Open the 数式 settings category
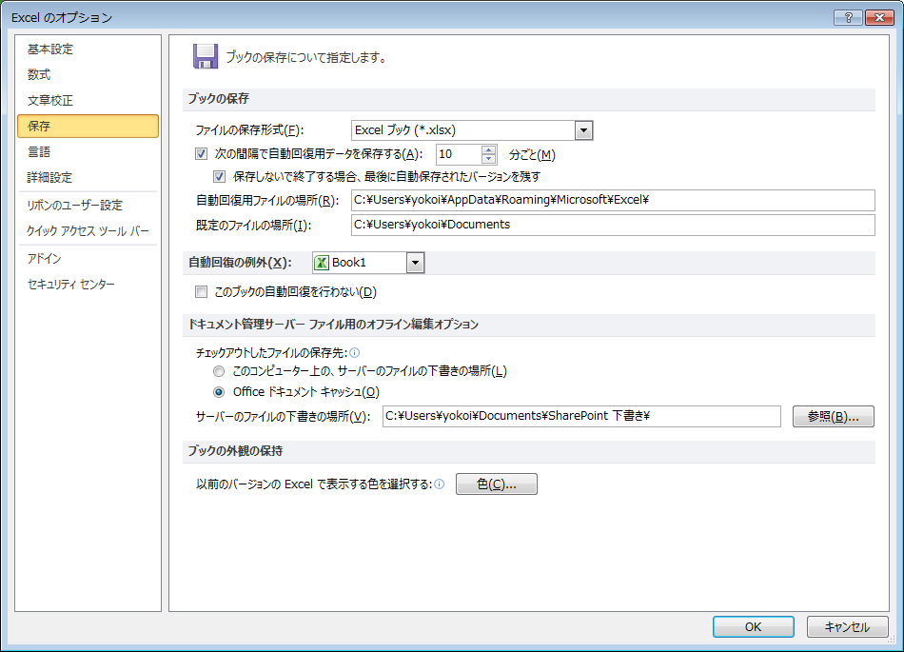 pyautogui.click(x=39, y=75)
